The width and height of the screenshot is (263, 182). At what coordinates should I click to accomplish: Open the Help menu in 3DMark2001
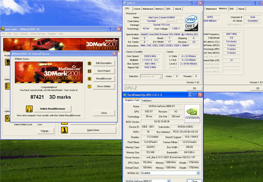click(x=61, y=34)
